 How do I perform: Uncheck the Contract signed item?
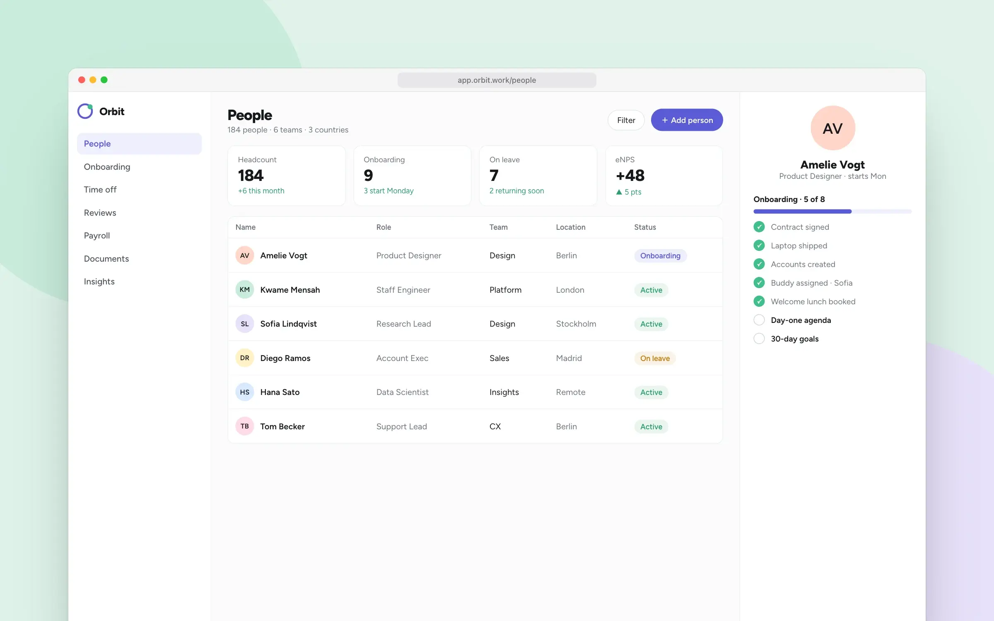pyautogui.click(x=759, y=227)
